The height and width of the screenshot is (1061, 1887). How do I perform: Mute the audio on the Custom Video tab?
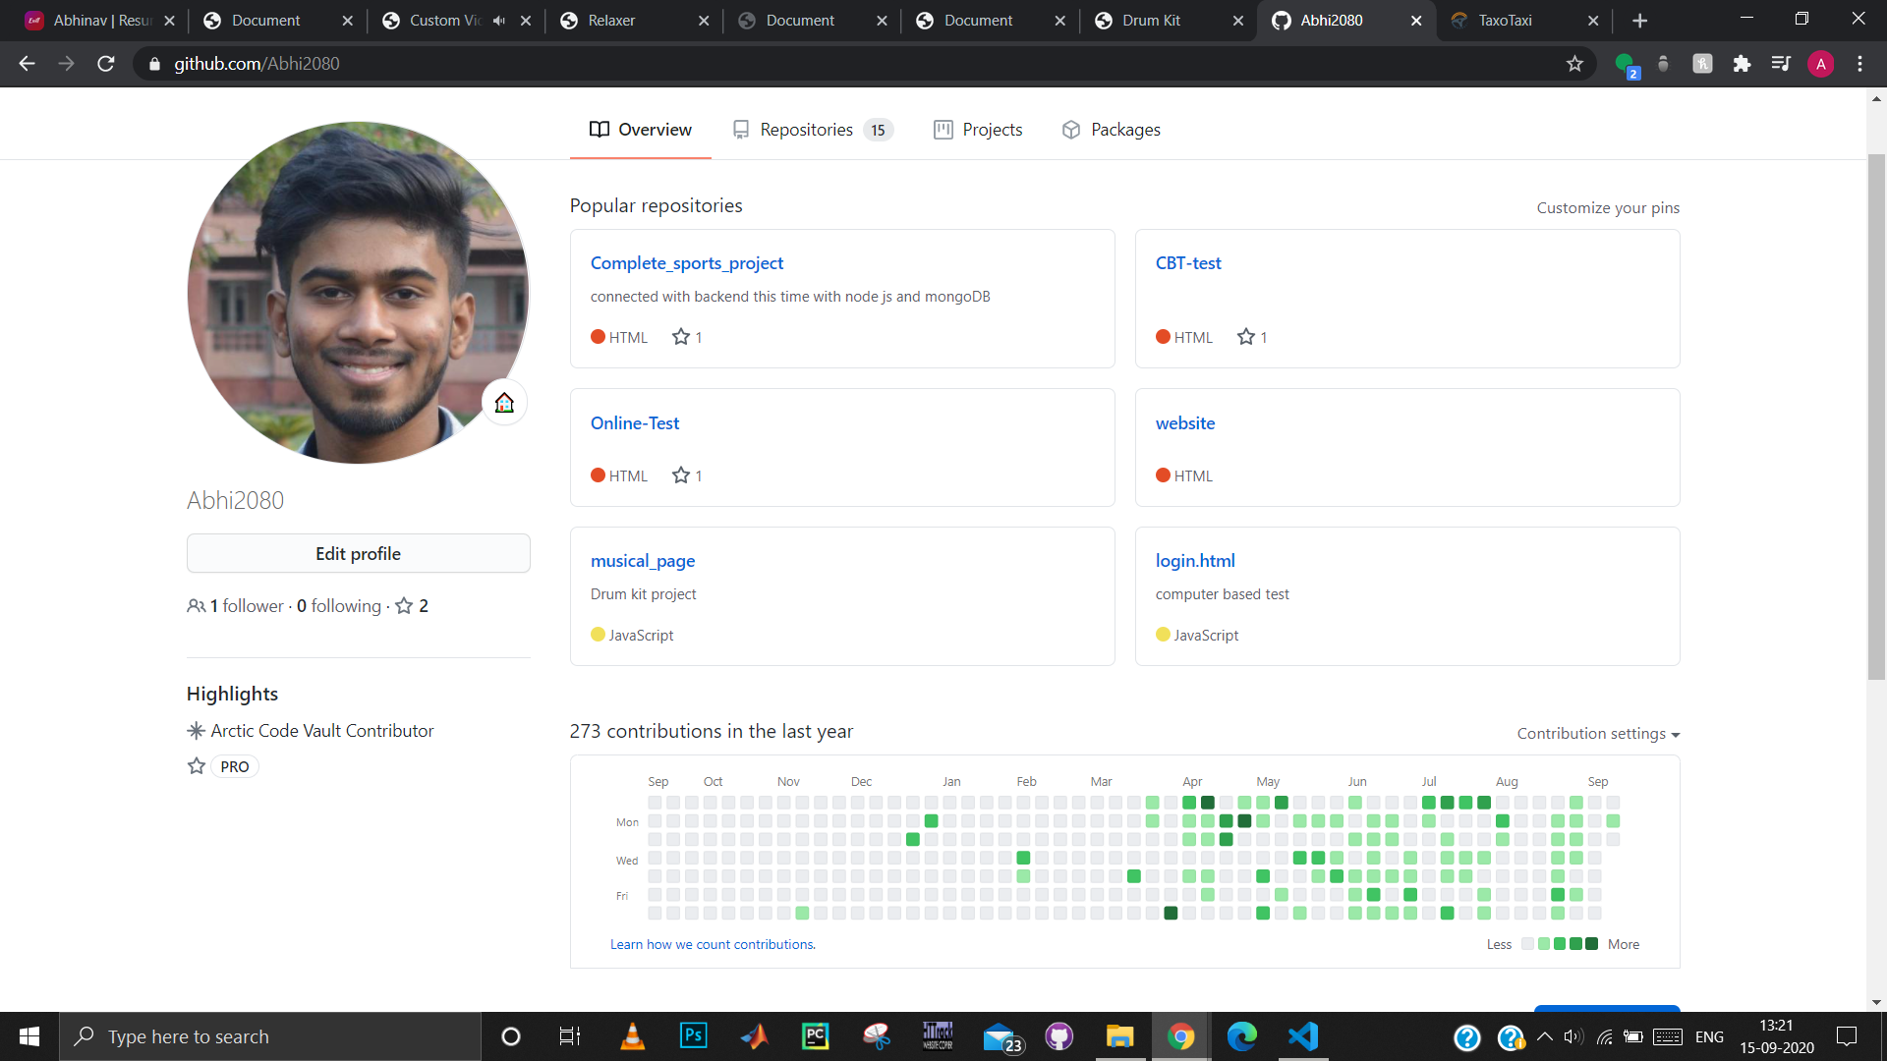tap(500, 20)
